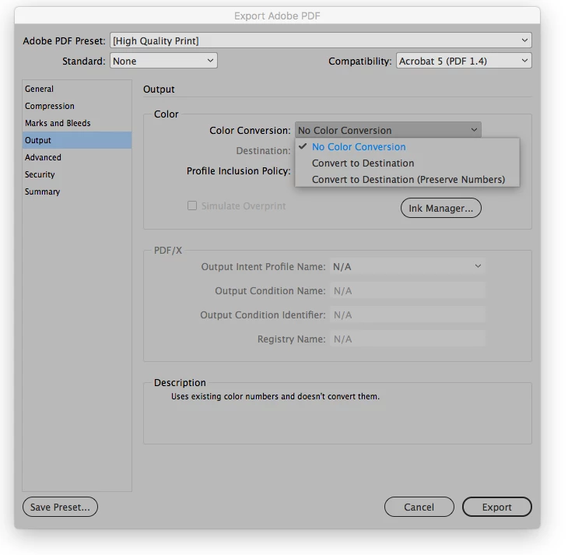Viewport: 582px width, 555px height.
Task: Click the Output Condition Identifier field
Action: [x=407, y=314]
